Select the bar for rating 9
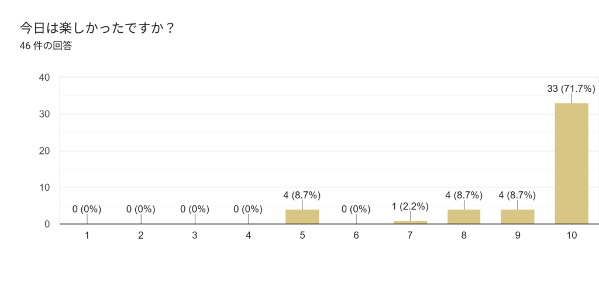 [x=518, y=217]
